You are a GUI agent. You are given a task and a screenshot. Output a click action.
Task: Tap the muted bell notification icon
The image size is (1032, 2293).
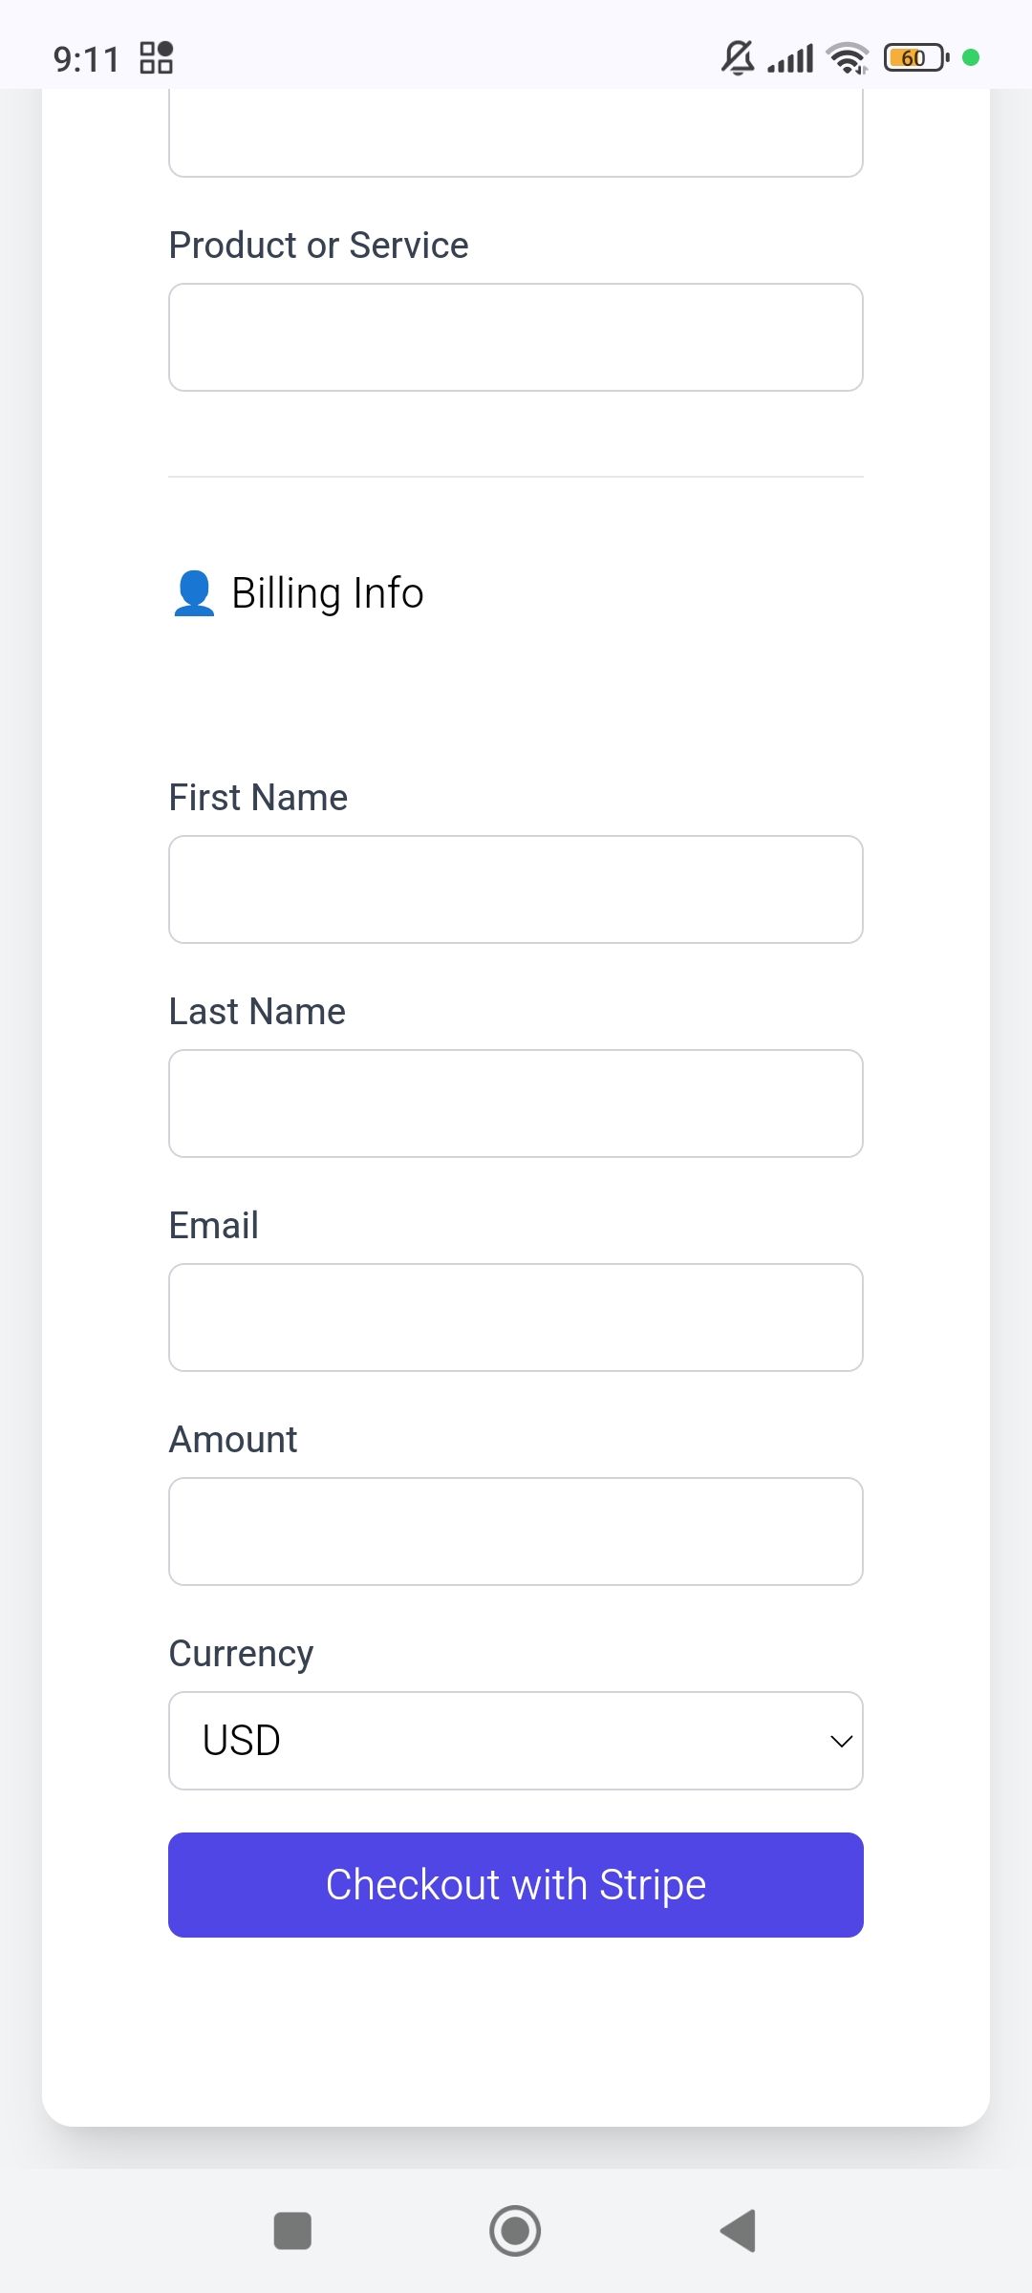(737, 58)
